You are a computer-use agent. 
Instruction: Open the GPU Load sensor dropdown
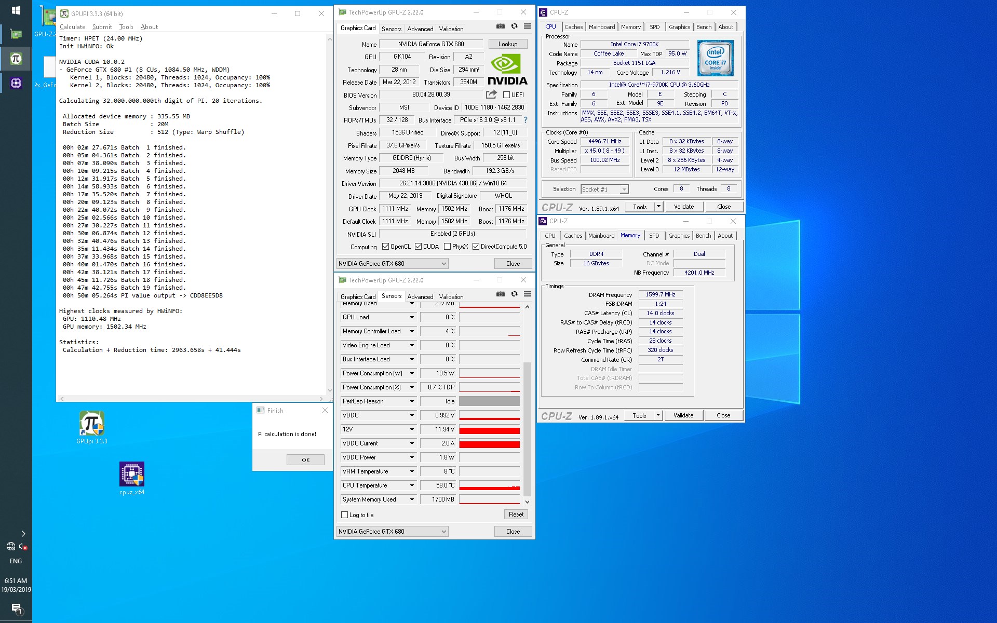412,317
